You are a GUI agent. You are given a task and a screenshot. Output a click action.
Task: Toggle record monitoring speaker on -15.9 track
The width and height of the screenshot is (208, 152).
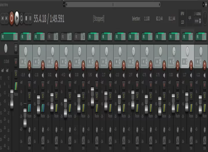29,75
